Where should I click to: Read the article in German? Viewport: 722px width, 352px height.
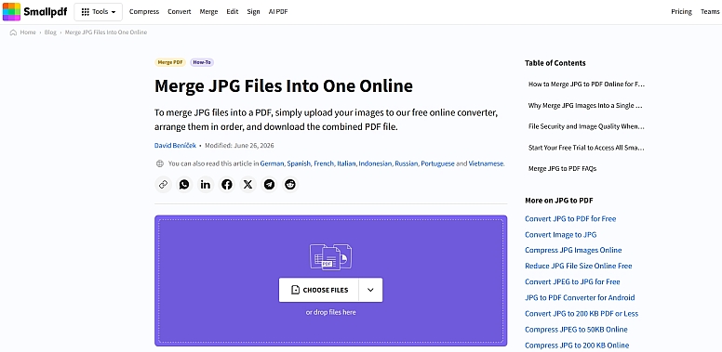coord(272,163)
